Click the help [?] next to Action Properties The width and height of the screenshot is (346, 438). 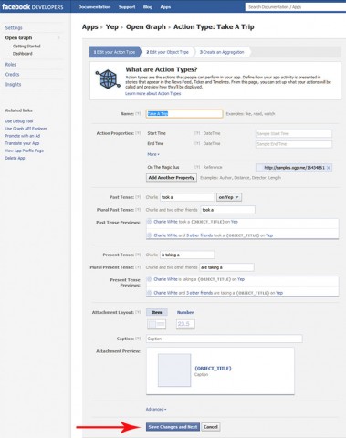[x=138, y=133]
